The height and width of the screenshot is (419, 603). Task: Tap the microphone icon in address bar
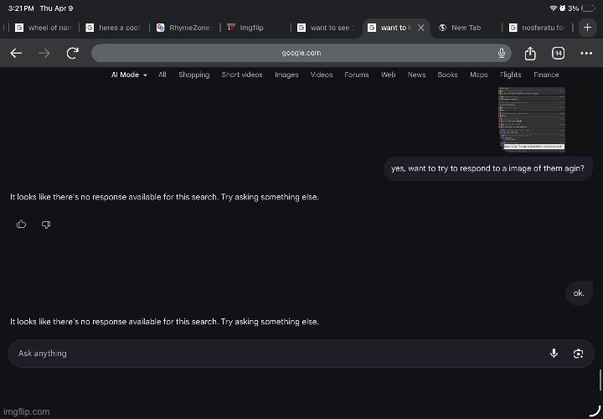[501, 53]
